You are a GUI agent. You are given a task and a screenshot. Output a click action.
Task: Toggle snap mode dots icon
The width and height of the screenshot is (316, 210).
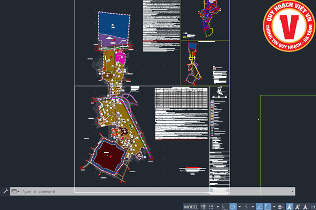(x=211, y=207)
